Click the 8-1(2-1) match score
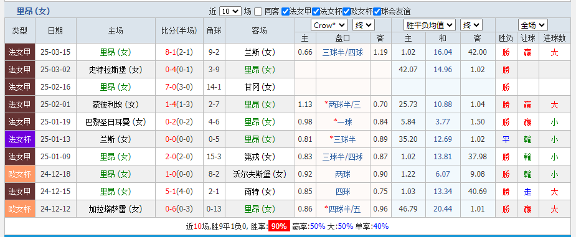The width and height of the screenshot is (576, 237). [x=179, y=52]
